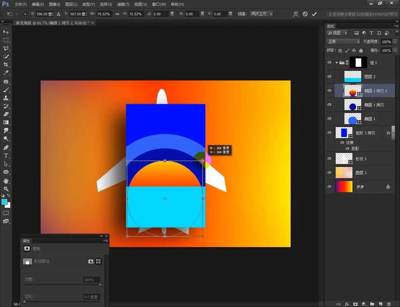Open the 填充 slider arrow

(395, 51)
